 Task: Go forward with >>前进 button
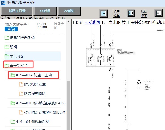[x=69, y=11]
